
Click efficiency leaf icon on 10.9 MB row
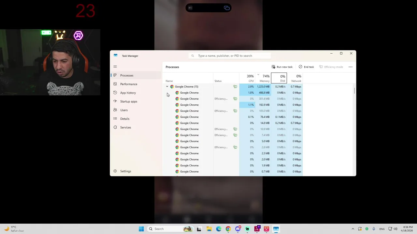coord(235,129)
